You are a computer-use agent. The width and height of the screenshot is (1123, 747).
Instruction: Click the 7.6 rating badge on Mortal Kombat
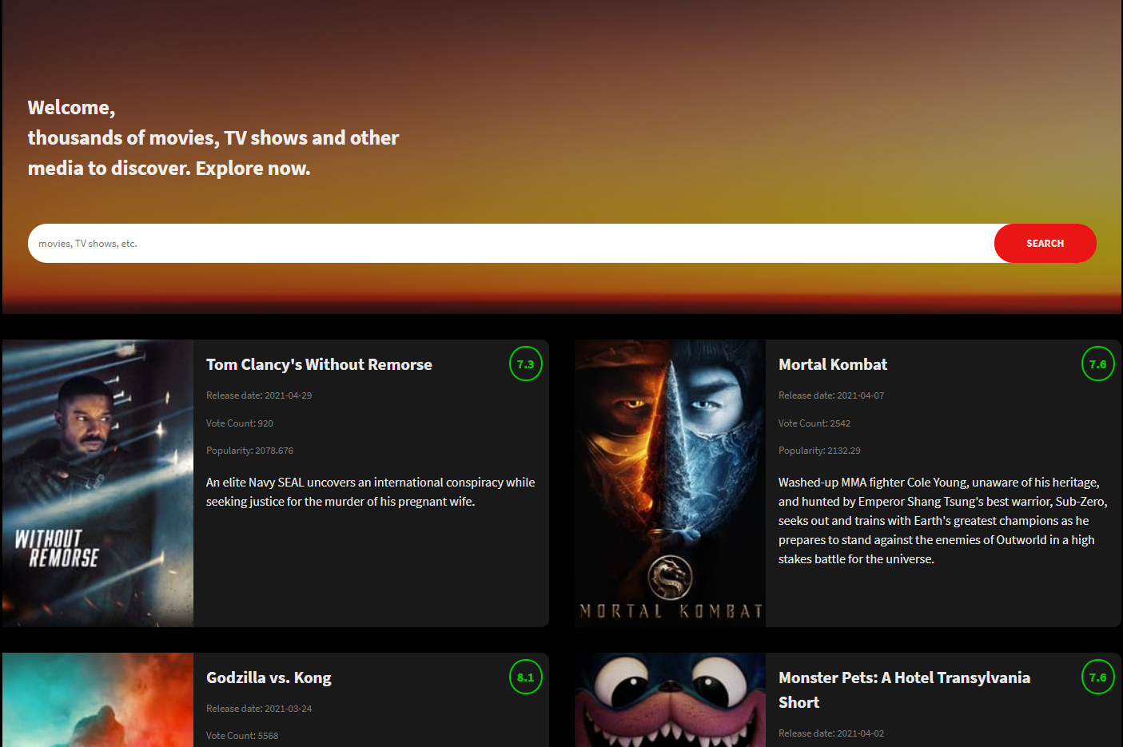point(1098,364)
